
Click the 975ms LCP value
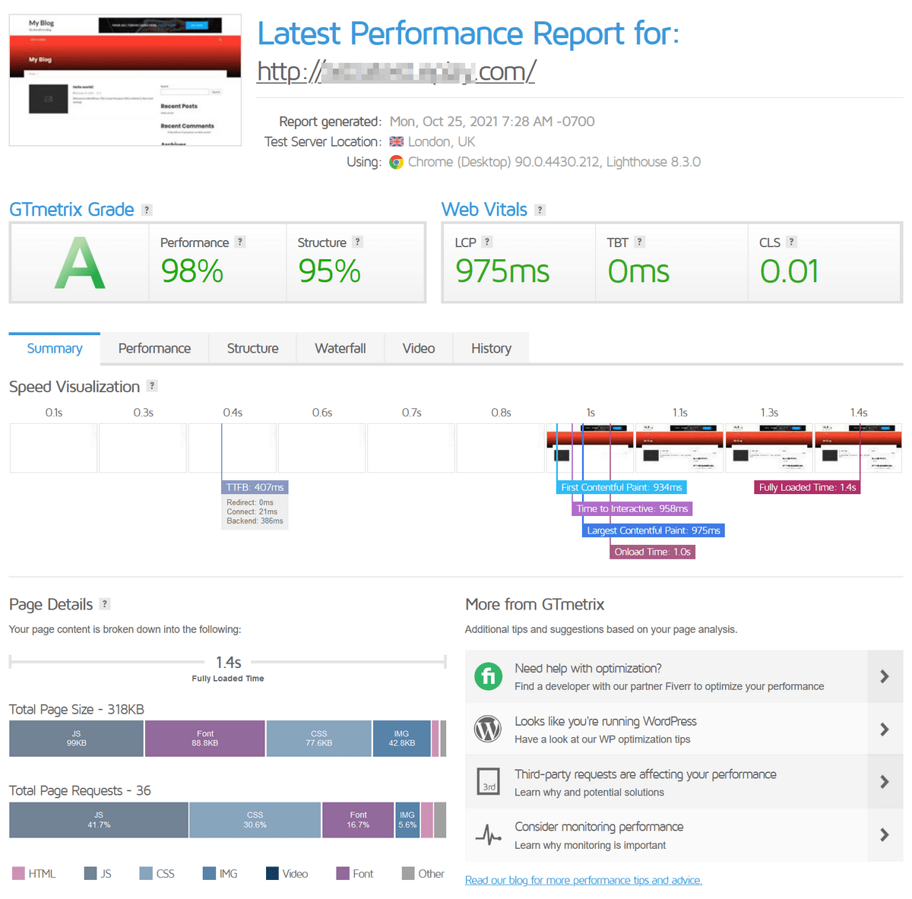tap(502, 271)
